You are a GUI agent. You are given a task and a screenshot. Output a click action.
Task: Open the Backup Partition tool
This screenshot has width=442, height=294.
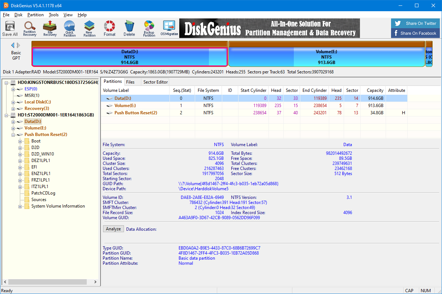tap(149, 29)
